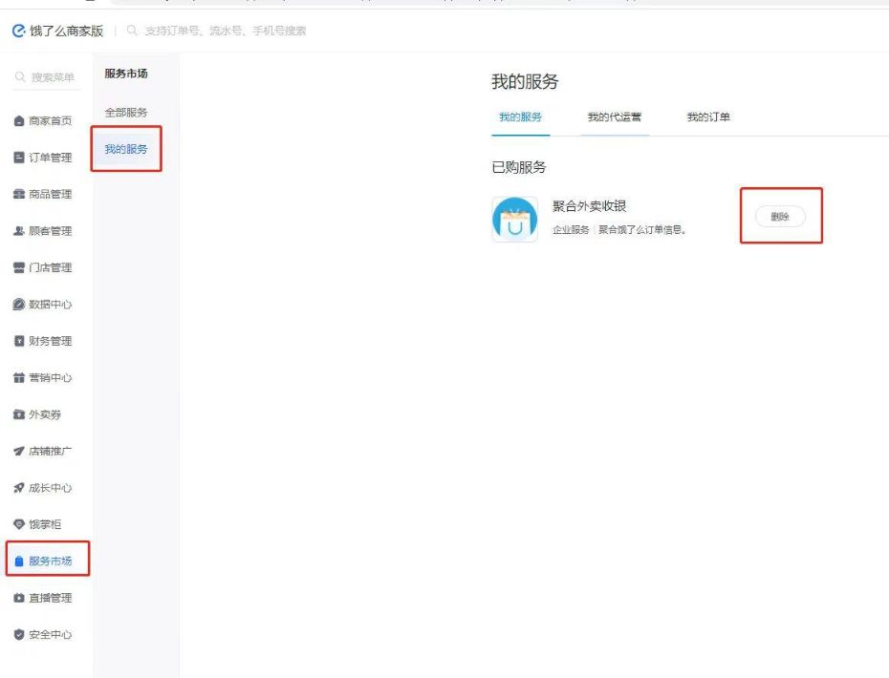This screenshot has height=678, width=889.
Task: Click the 饿了么商家版 title text
Action: pos(66,31)
